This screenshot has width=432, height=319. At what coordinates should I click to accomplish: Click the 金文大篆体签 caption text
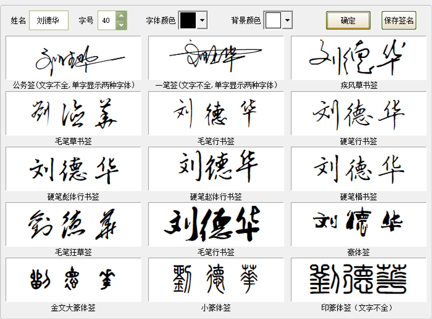(x=73, y=308)
